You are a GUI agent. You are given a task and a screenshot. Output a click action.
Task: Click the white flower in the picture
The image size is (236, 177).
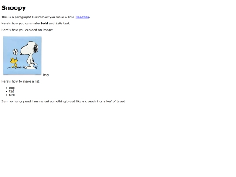click(x=15, y=52)
